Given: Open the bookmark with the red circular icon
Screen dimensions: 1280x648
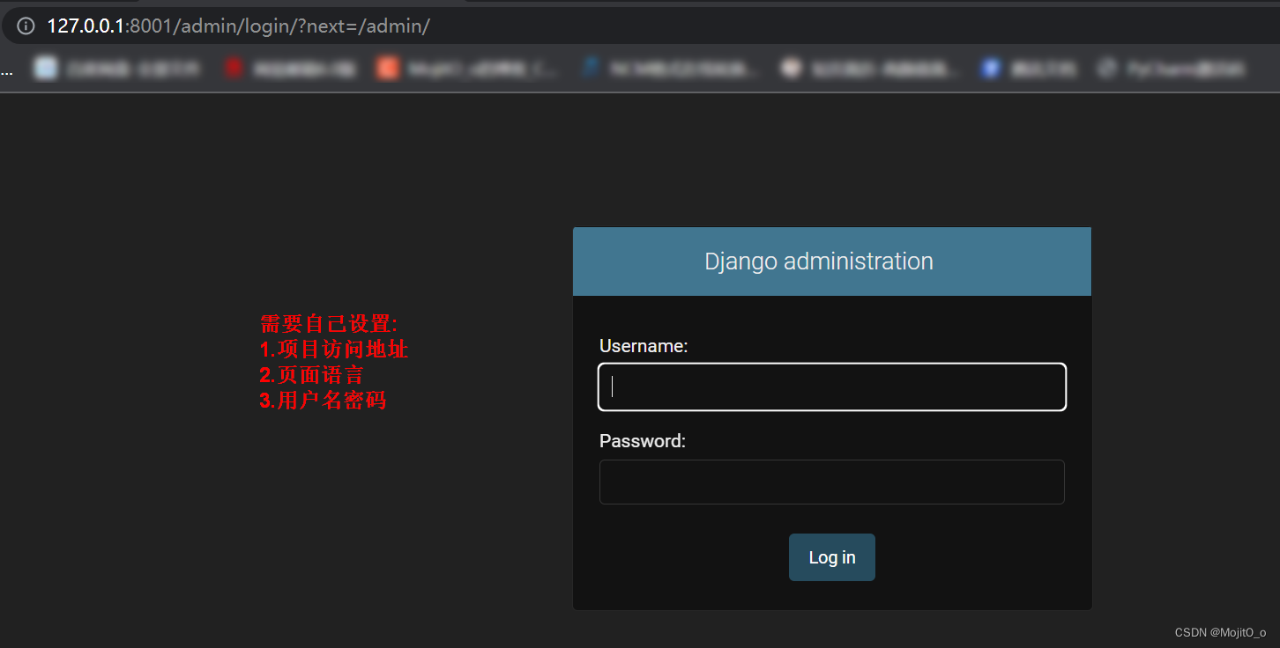Looking at the screenshot, I should (291, 69).
